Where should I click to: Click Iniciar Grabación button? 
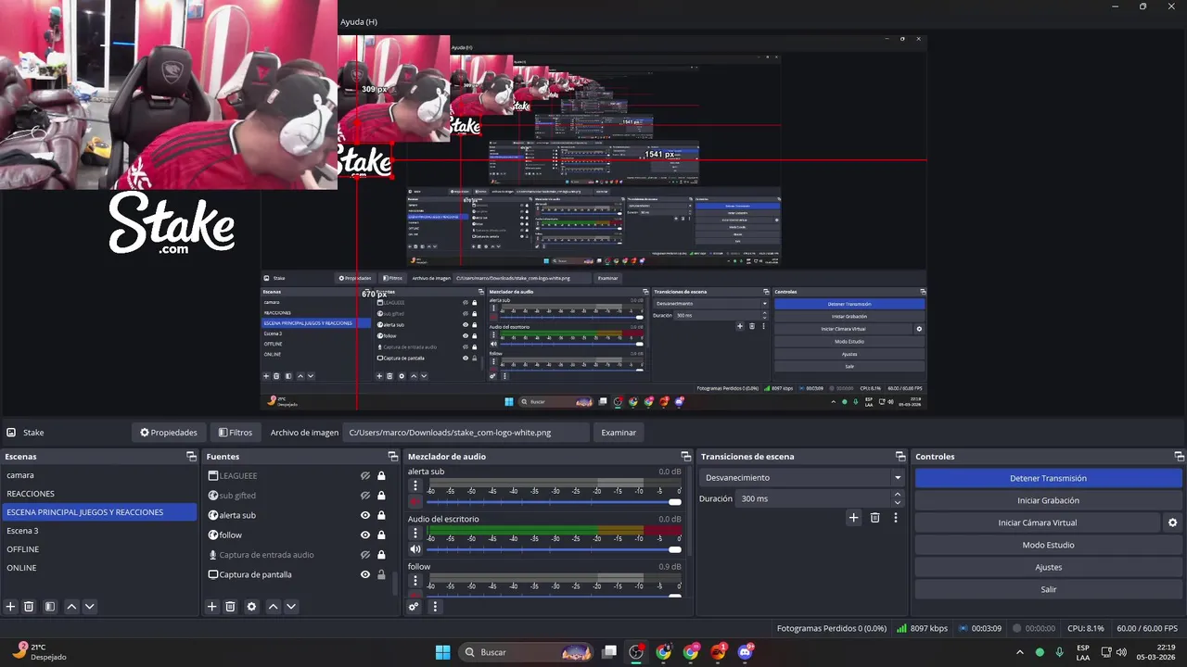[x=1048, y=500]
